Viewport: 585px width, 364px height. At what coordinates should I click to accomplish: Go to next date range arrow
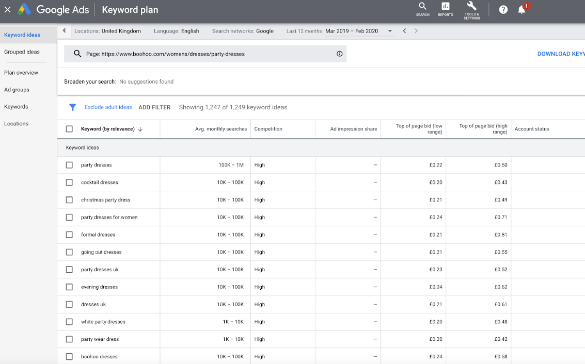click(416, 31)
